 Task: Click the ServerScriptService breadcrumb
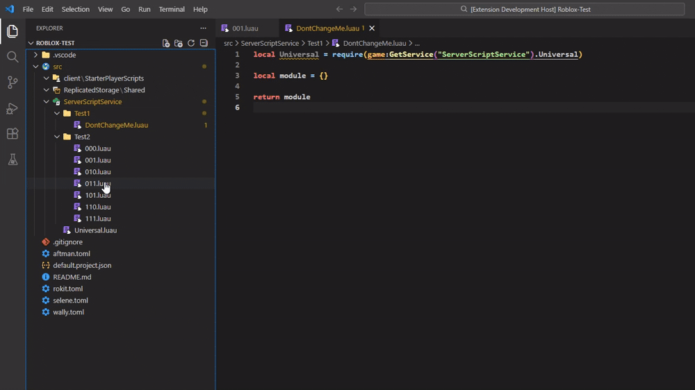coord(270,43)
